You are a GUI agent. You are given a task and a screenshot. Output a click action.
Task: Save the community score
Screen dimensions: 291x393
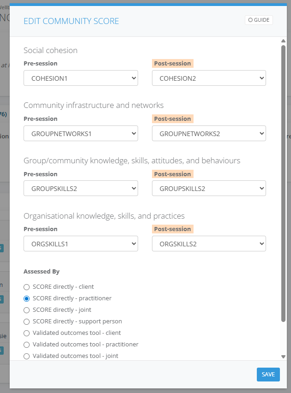pos(268,375)
